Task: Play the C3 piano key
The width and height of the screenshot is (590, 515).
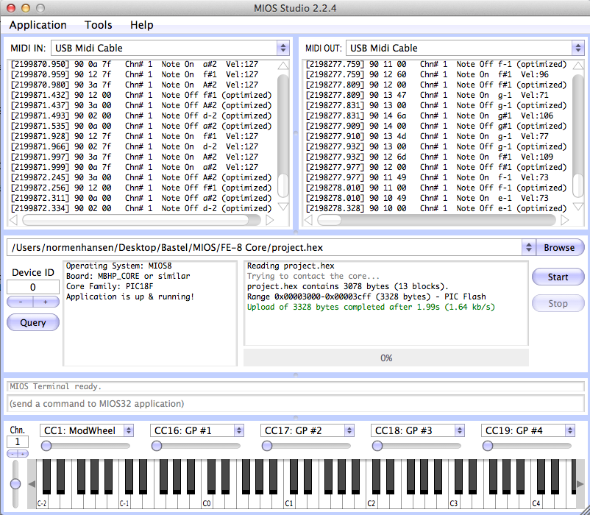Action: click(x=454, y=502)
